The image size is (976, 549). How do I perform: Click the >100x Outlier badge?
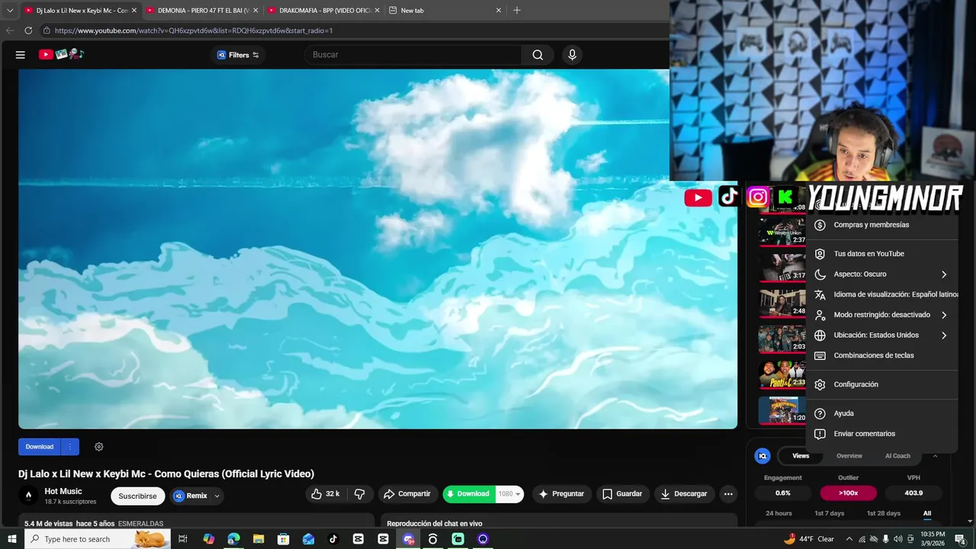(848, 493)
